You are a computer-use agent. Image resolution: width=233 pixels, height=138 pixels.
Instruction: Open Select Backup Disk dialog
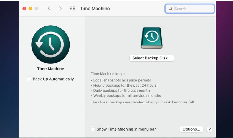(151, 58)
